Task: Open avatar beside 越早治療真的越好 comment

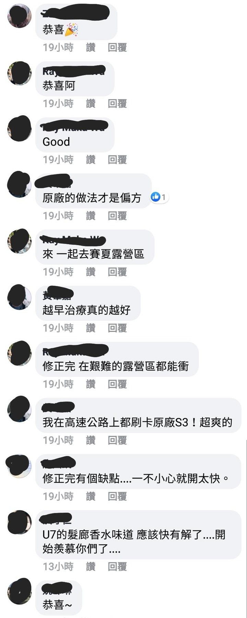Action: (x=20, y=297)
